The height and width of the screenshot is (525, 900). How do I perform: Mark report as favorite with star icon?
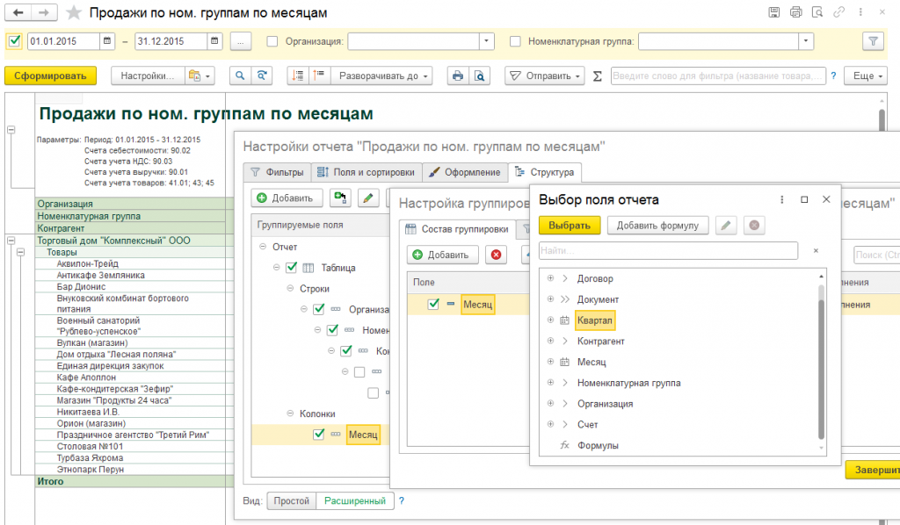[76, 13]
